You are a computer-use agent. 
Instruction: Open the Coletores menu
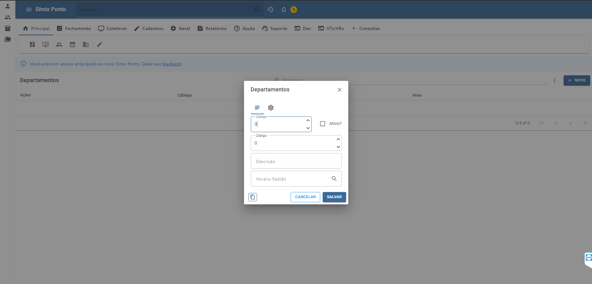[x=112, y=28]
